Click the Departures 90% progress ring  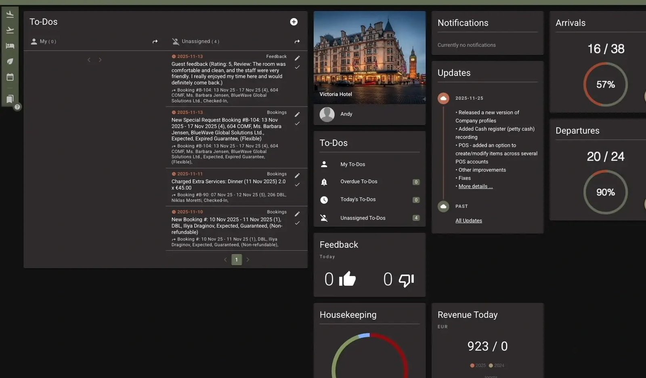(605, 192)
